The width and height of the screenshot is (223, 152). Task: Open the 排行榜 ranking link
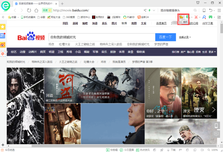tap(175, 52)
